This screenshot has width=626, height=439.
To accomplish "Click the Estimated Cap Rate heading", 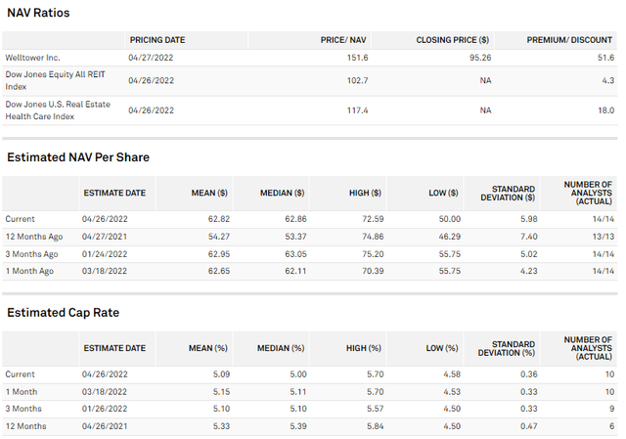I will 63,313.
